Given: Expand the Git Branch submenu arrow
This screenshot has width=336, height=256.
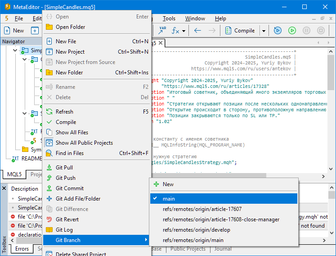Looking at the screenshot, I should click(x=146, y=240).
